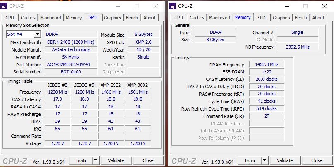This screenshot has height=167, width=334.
Task: Select SPD tab in left window
Action: 93,17
